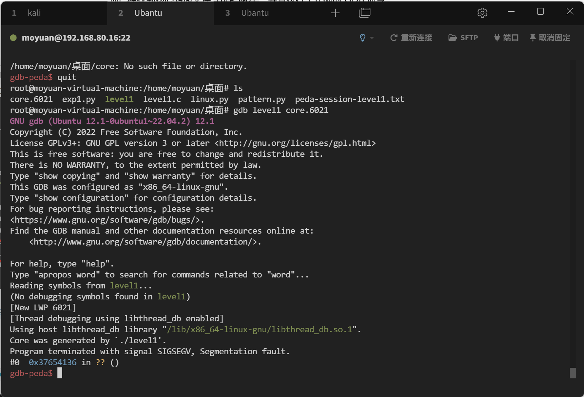The width and height of the screenshot is (584, 397).
Task: Open the 端口 ports plug button
Action: 506,38
